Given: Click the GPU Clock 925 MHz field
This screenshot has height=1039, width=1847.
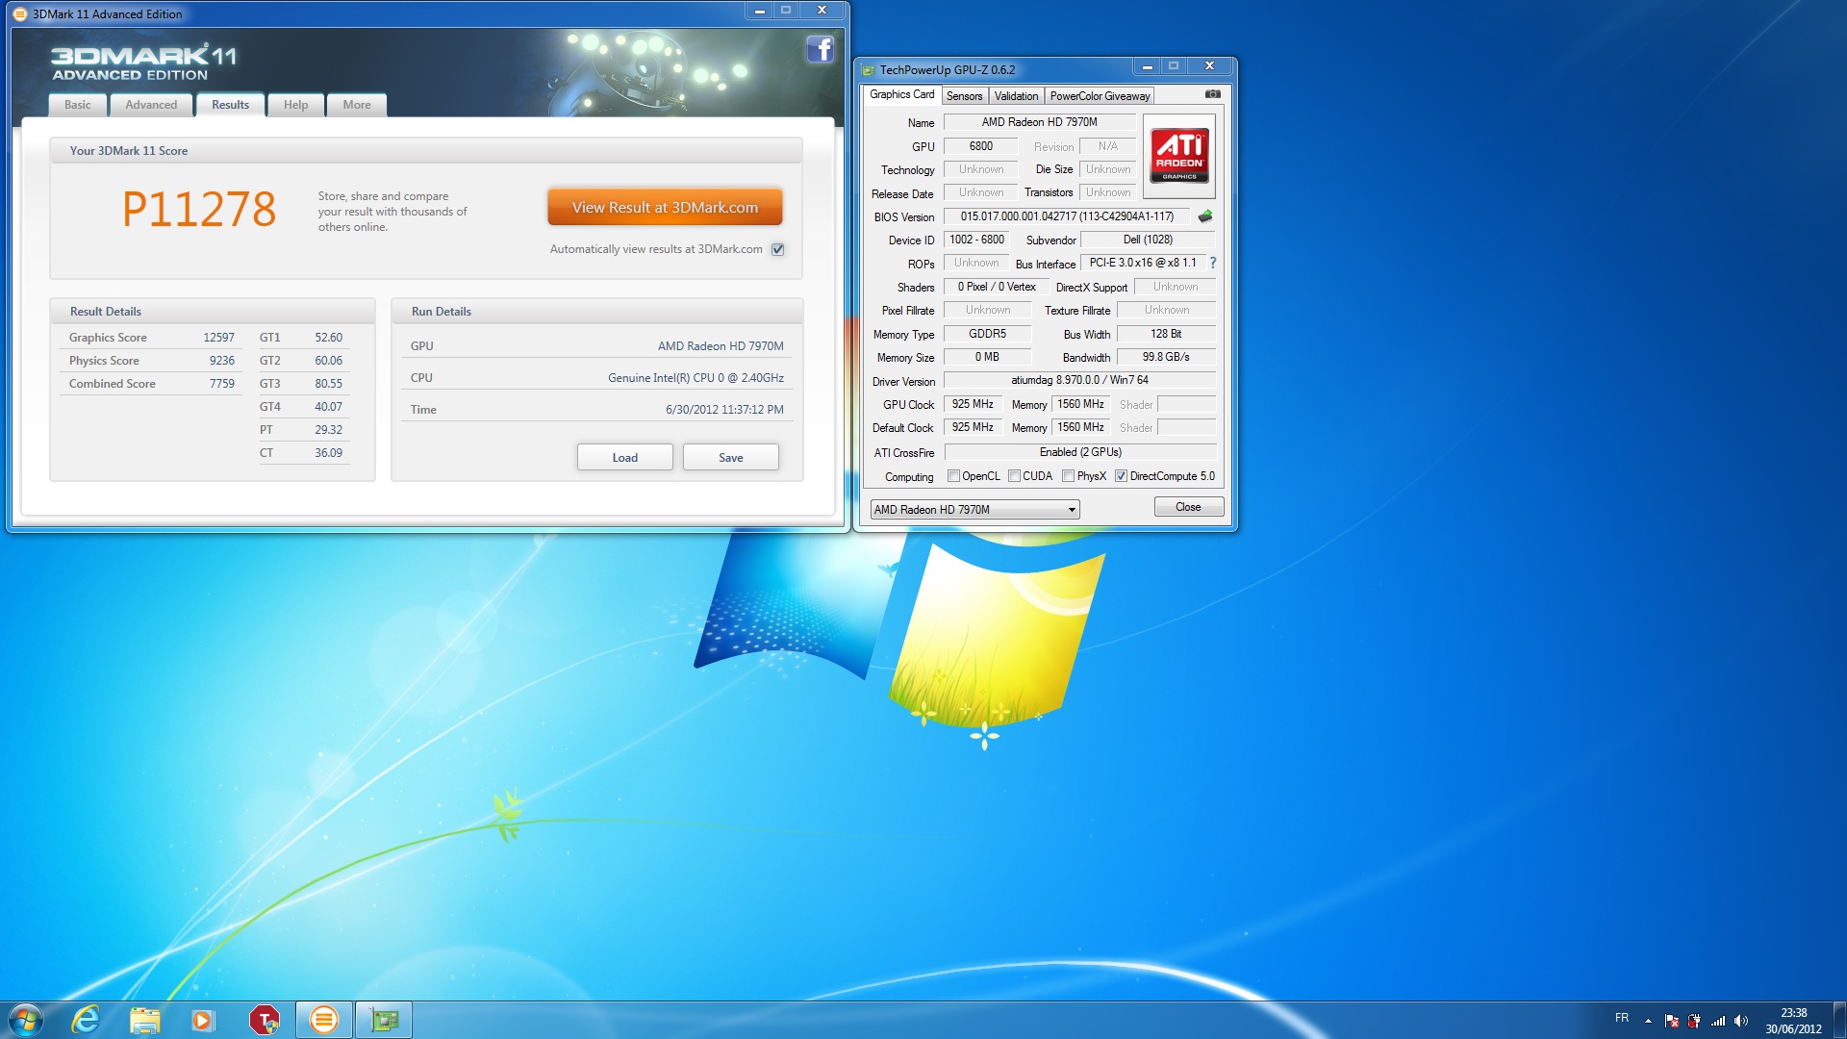Looking at the screenshot, I should tap(973, 404).
